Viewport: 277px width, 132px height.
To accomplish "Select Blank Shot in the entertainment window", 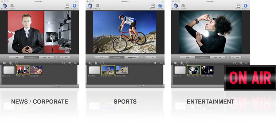I will click(x=180, y=70).
